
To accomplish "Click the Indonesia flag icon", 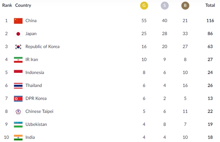I will [x=18, y=73].
